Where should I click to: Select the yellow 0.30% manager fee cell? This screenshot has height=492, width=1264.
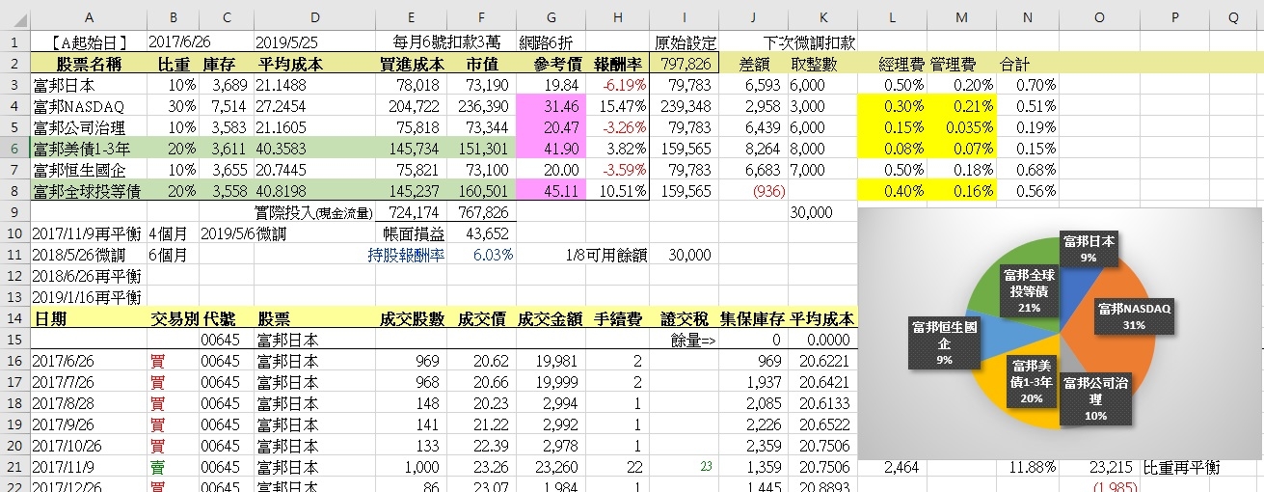pyautogui.click(x=893, y=106)
